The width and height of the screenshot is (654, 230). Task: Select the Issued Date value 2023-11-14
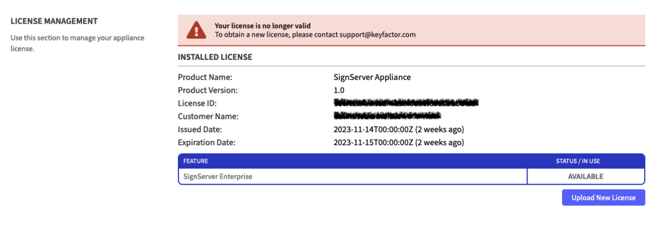click(399, 129)
